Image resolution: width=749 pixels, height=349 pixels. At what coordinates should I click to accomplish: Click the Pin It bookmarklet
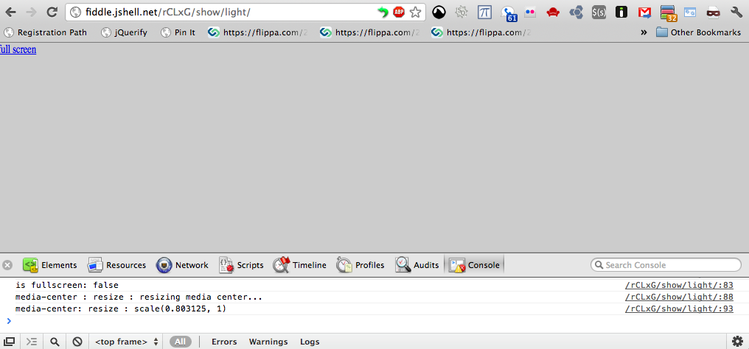(x=178, y=32)
